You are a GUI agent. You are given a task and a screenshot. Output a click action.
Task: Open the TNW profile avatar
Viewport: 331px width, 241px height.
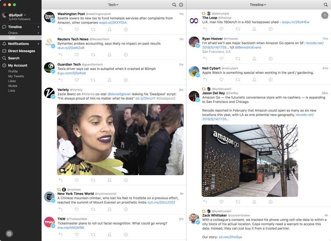(49, 222)
